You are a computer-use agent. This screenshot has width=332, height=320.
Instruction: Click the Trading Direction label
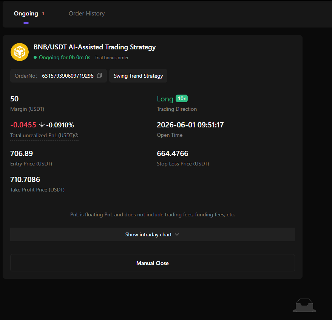(177, 109)
